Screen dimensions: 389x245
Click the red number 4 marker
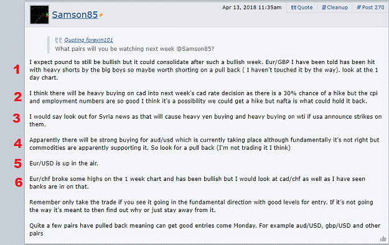pos(17,144)
